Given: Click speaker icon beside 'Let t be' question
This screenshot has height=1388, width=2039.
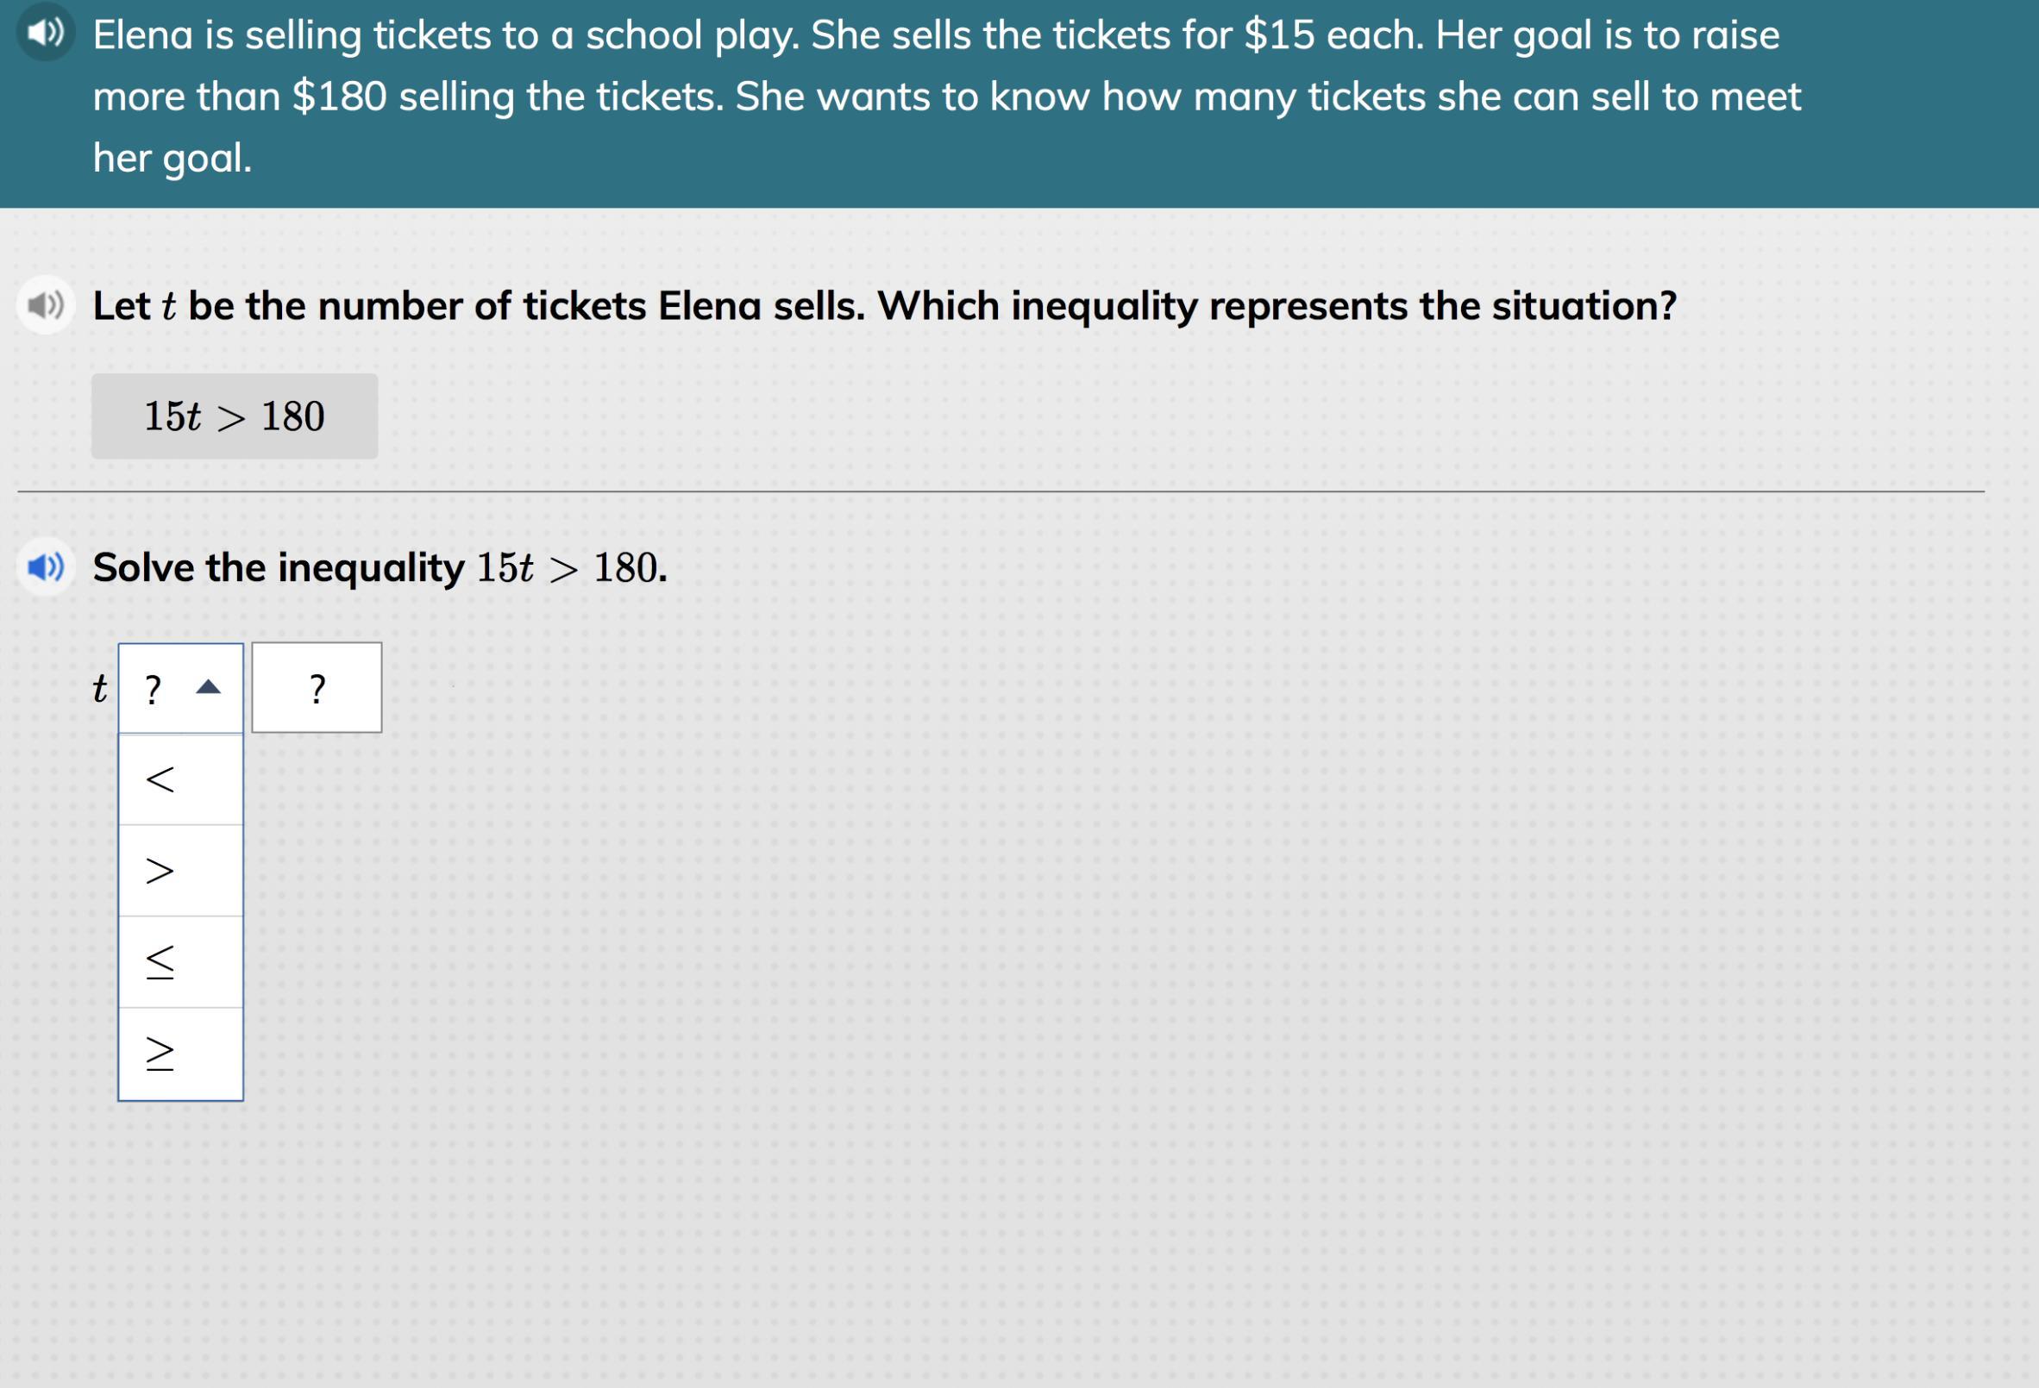Looking at the screenshot, I should [45, 306].
